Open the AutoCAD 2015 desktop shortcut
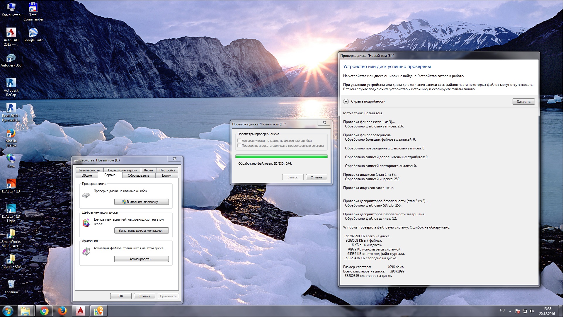The width and height of the screenshot is (563, 317). pyautogui.click(x=11, y=33)
